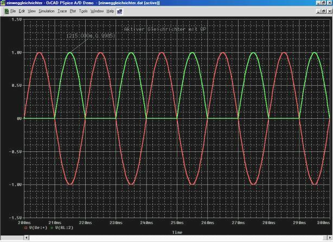Screen dimensions: 333x242
Task: Click the 1.0V label on Y axis
Action: tap(17, 53)
